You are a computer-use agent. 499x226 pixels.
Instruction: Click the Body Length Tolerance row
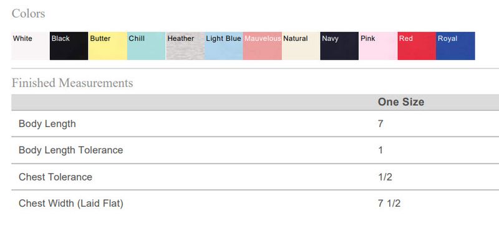coord(255,150)
